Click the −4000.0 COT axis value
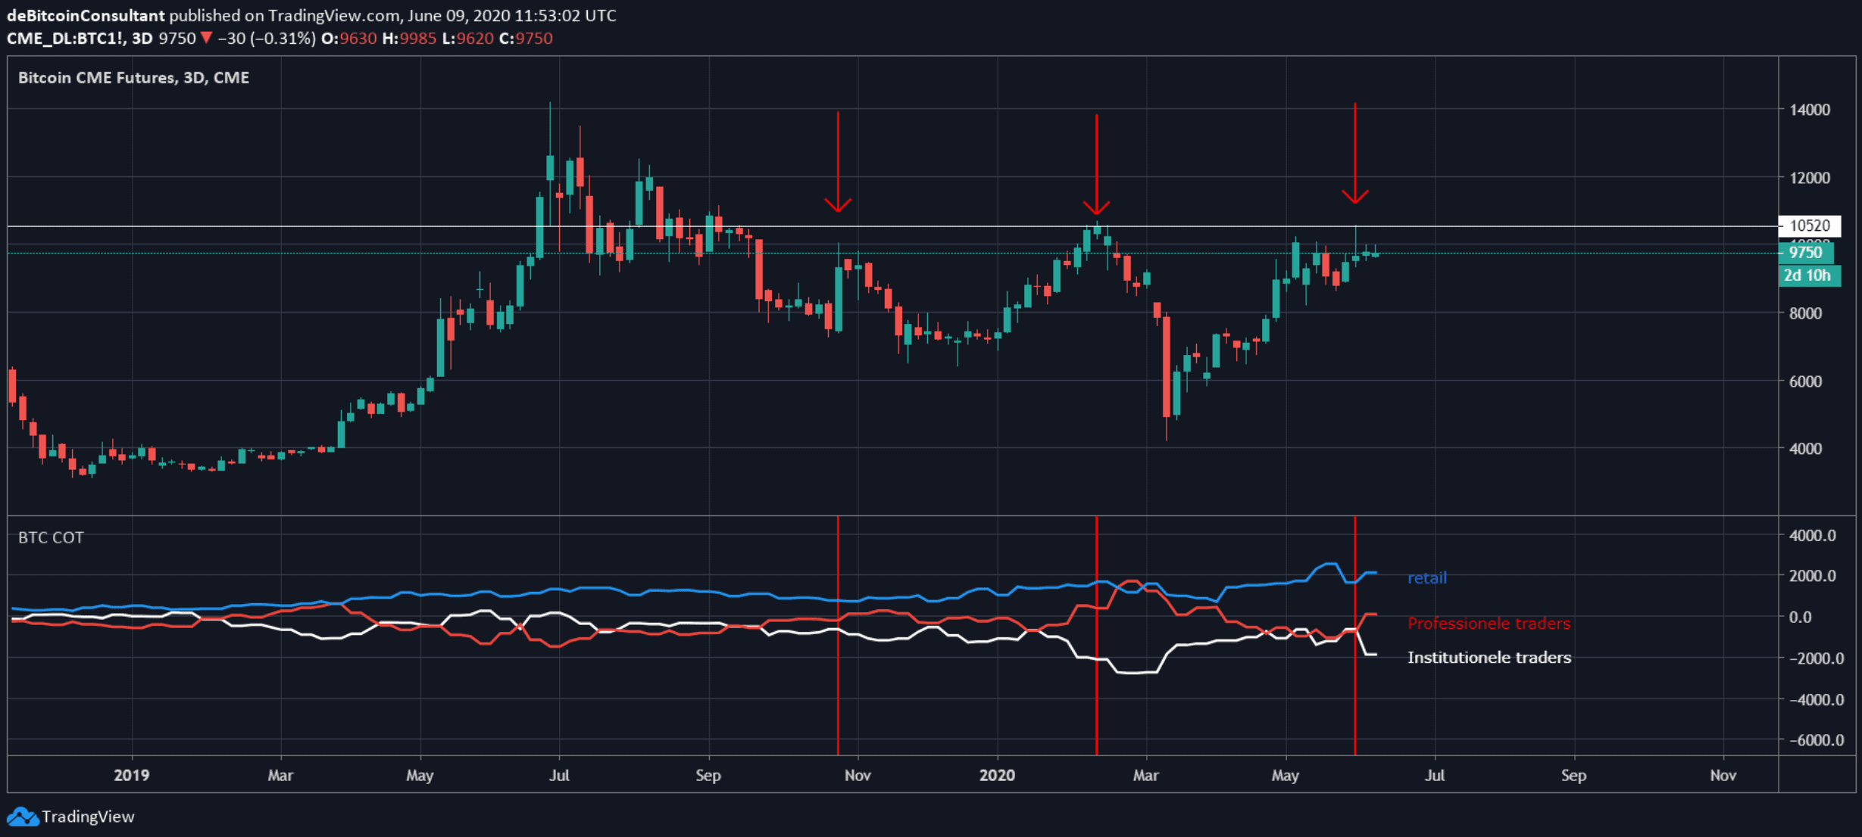The image size is (1862, 837). pyautogui.click(x=1817, y=700)
